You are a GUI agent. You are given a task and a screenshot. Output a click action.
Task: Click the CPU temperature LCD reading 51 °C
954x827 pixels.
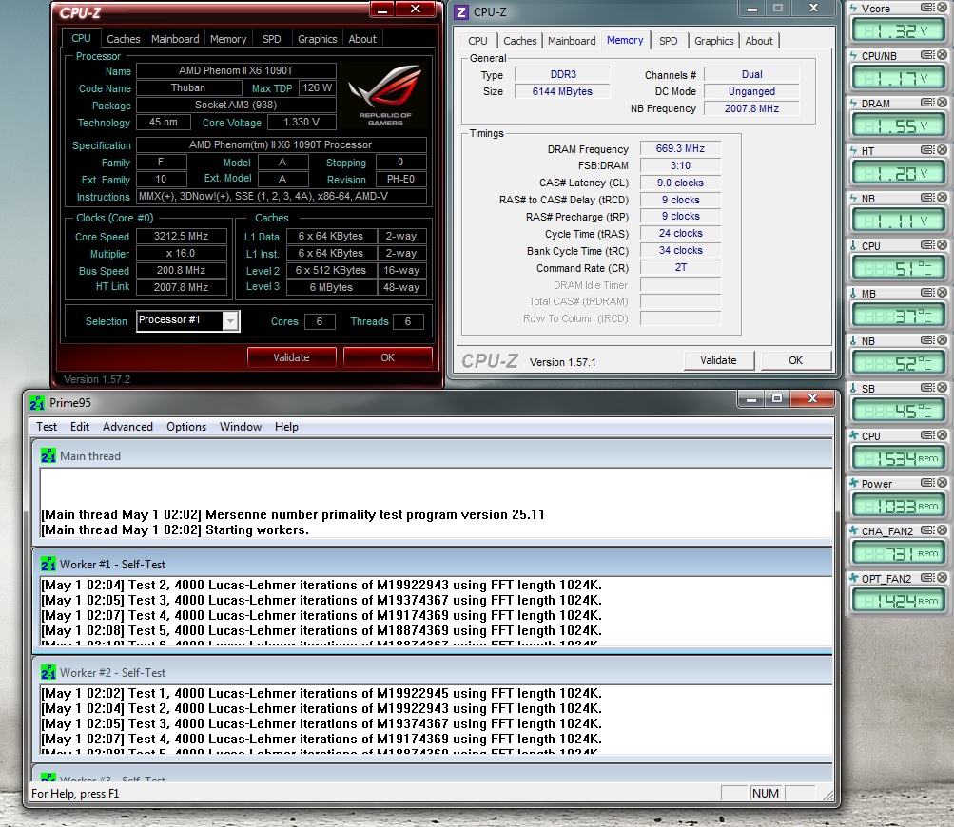coord(899,267)
